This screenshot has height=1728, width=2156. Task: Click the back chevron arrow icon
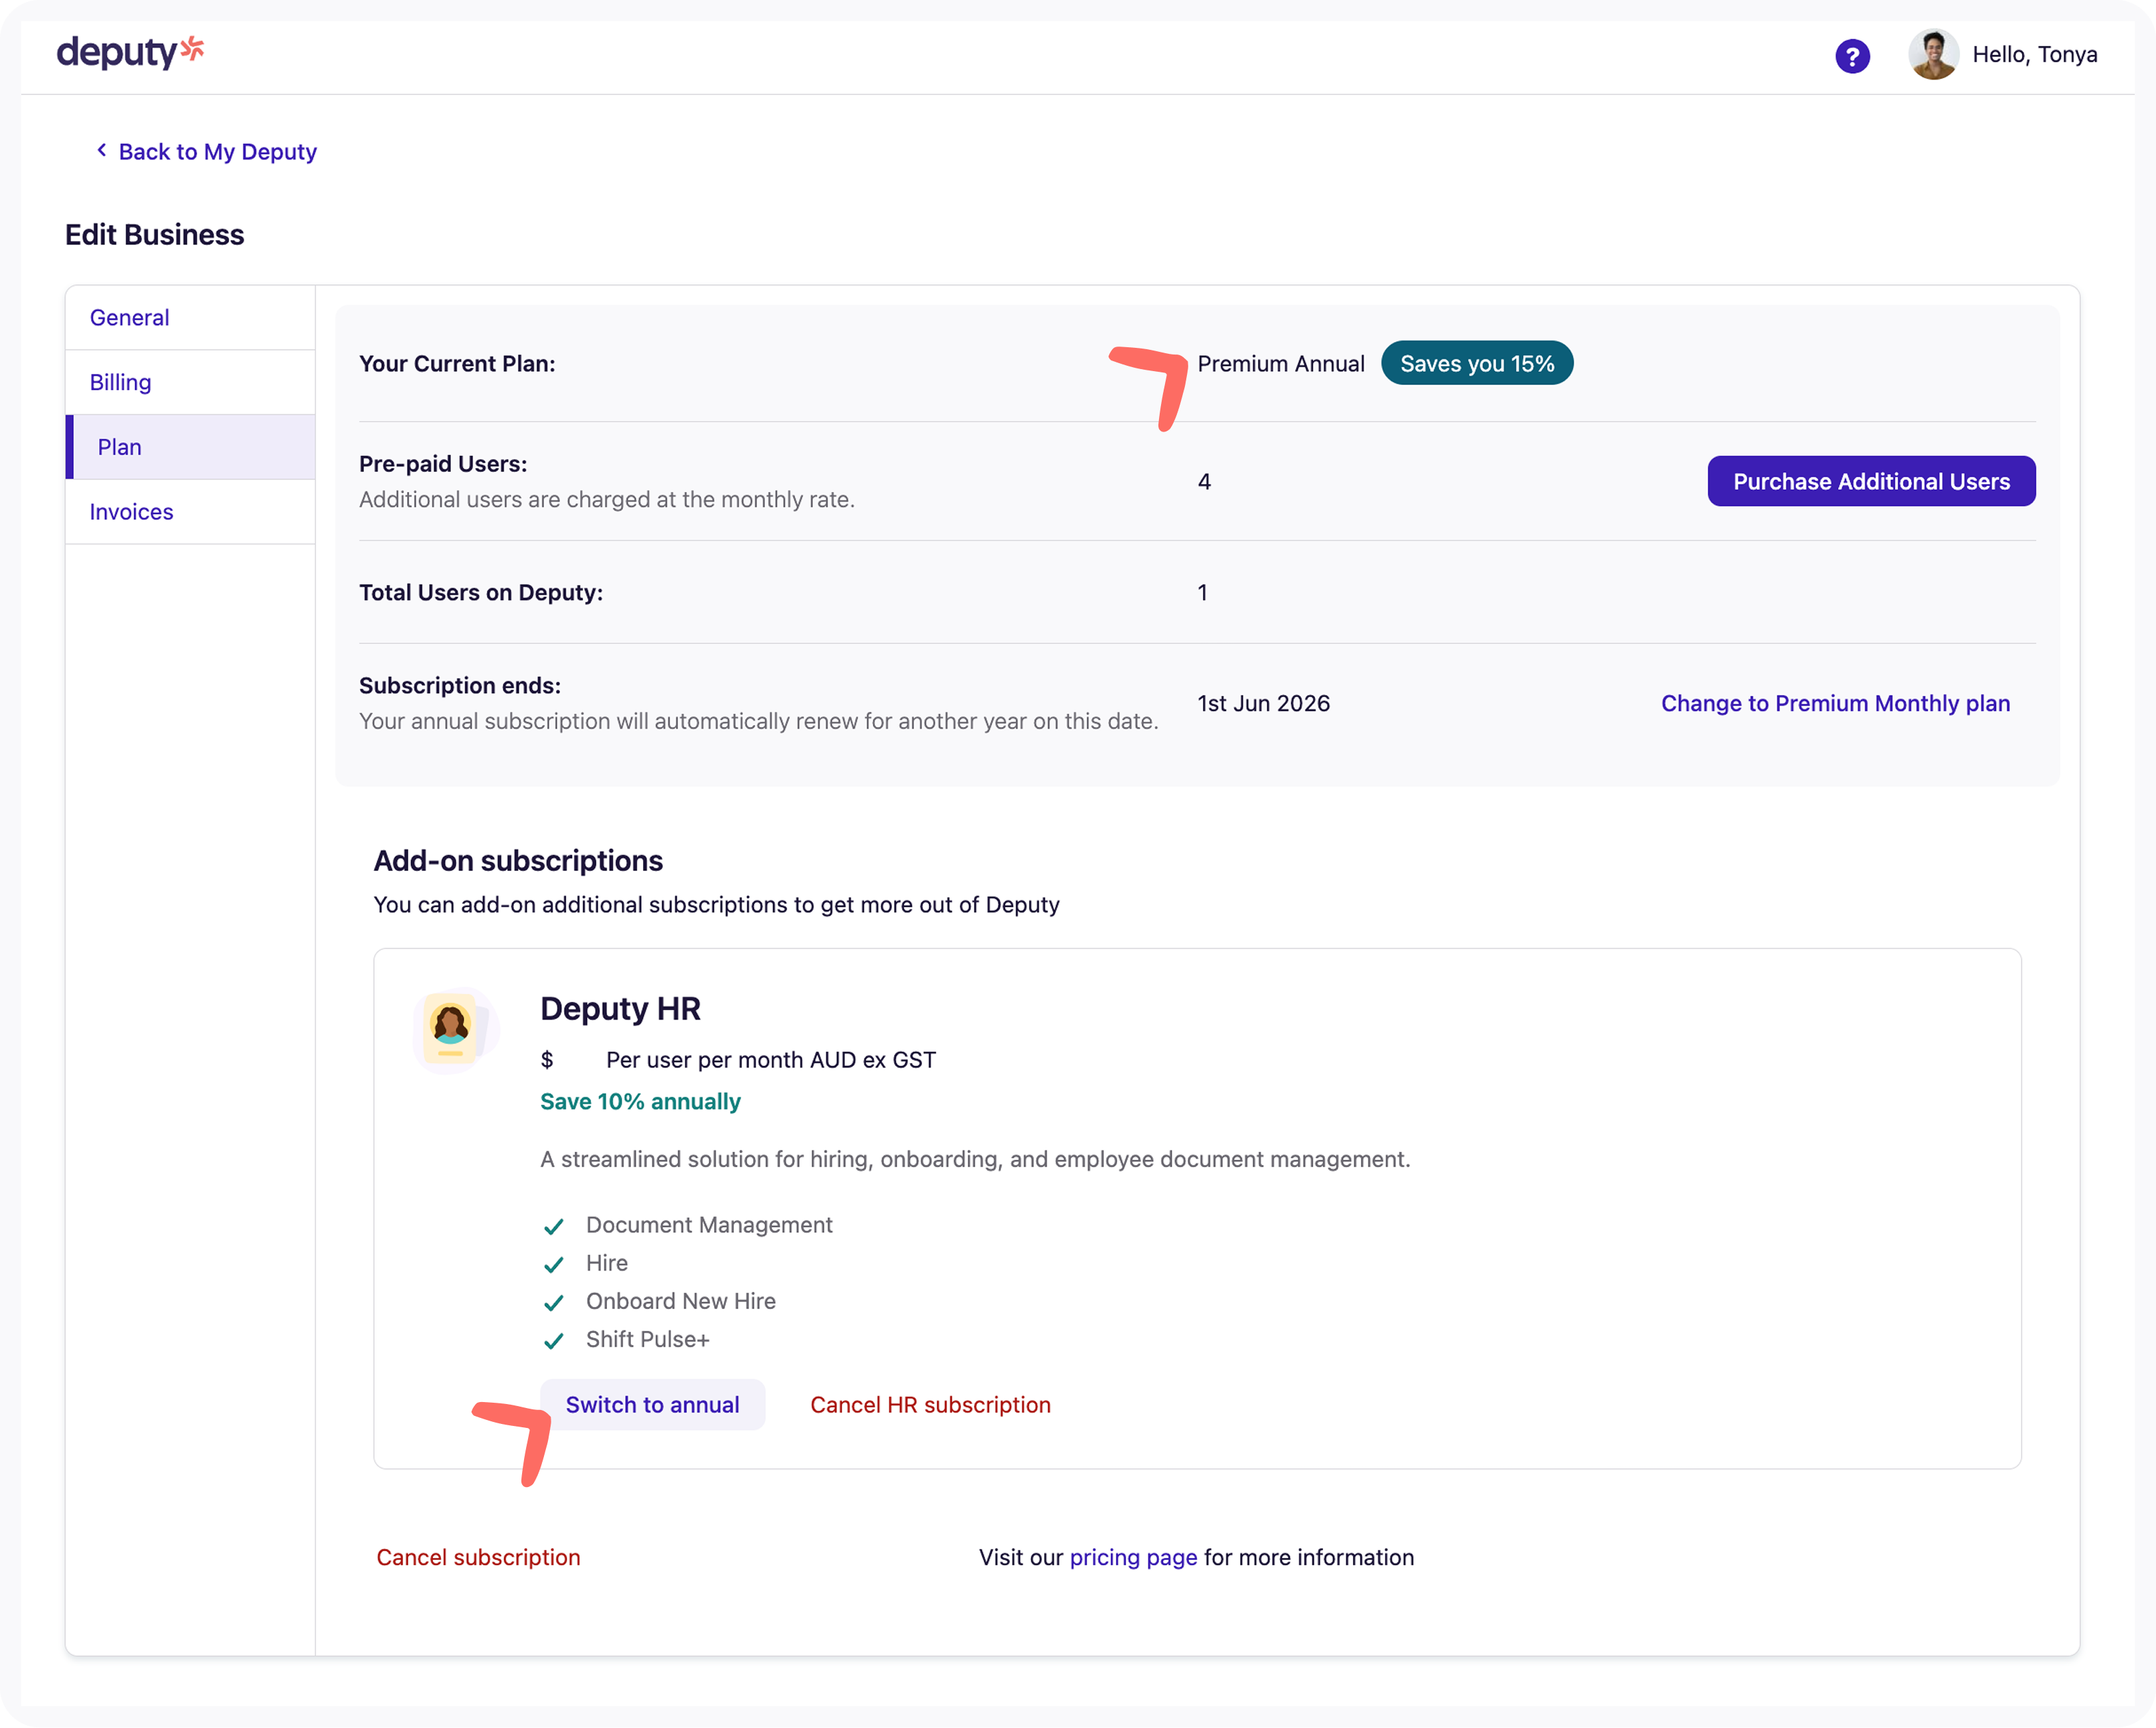point(101,150)
